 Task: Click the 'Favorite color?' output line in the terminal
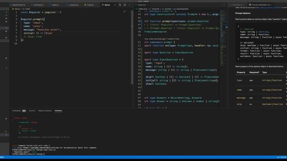24,152
